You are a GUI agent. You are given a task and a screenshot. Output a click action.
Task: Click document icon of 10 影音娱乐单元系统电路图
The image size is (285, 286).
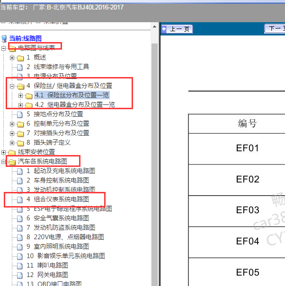[20, 256]
